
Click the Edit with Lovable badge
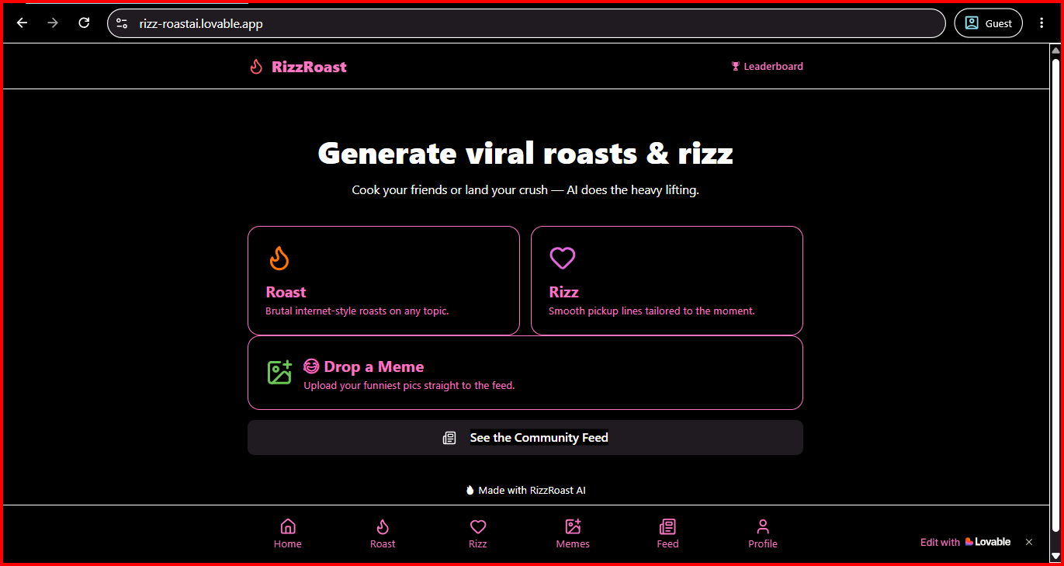[965, 542]
